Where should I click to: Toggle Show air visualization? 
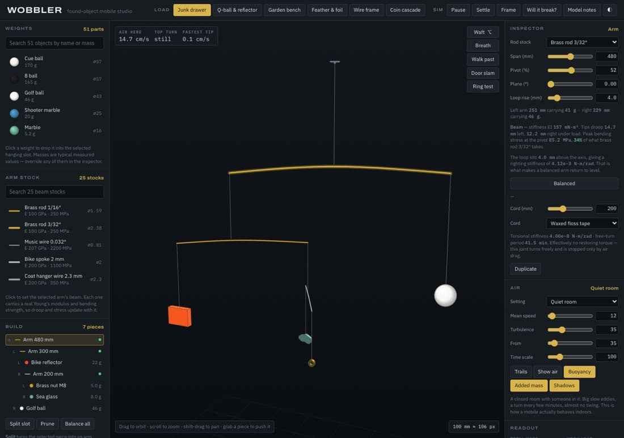tap(547, 372)
